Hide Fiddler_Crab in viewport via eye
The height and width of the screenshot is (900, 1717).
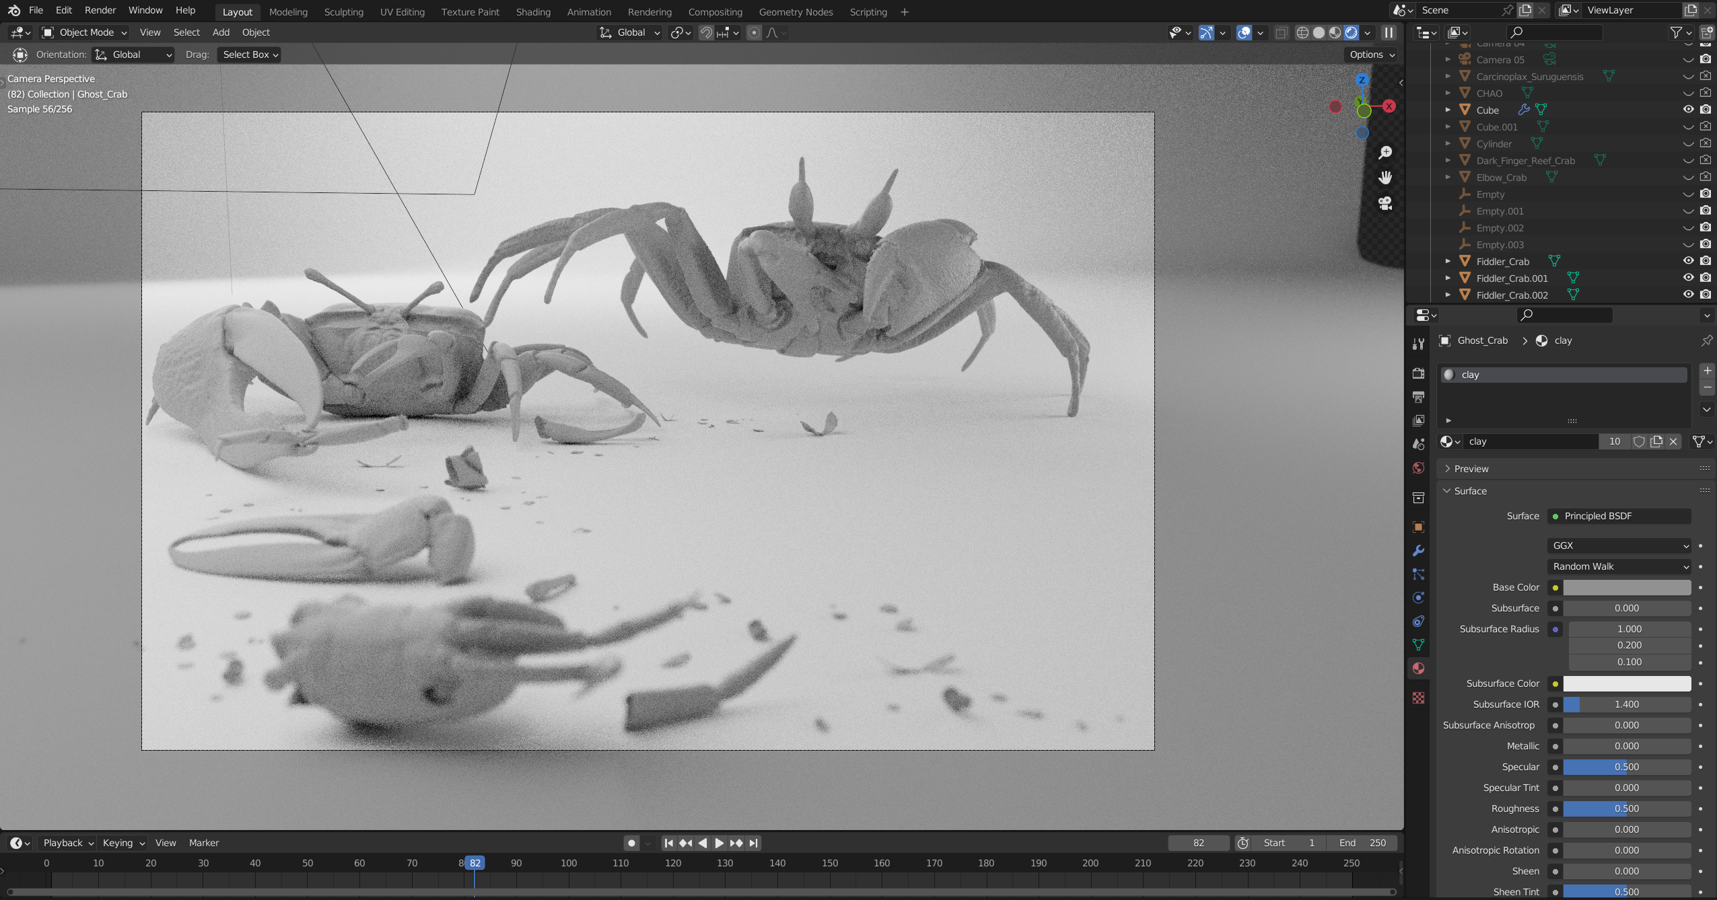pyautogui.click(x=1688, y=261)
